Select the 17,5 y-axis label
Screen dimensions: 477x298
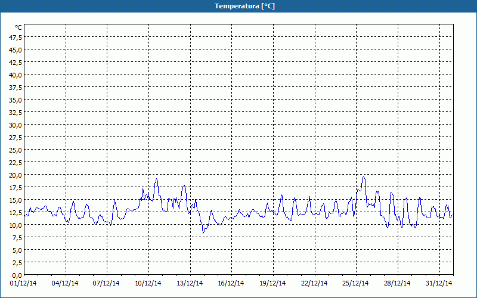tap(16, 188)
